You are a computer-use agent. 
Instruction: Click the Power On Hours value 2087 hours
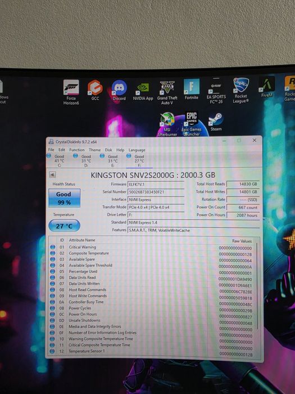coord(243,215)
